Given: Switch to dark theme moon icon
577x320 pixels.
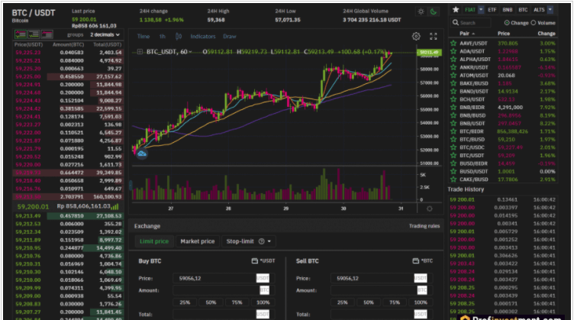Looking at the screenshot, I should click(434, 12).
